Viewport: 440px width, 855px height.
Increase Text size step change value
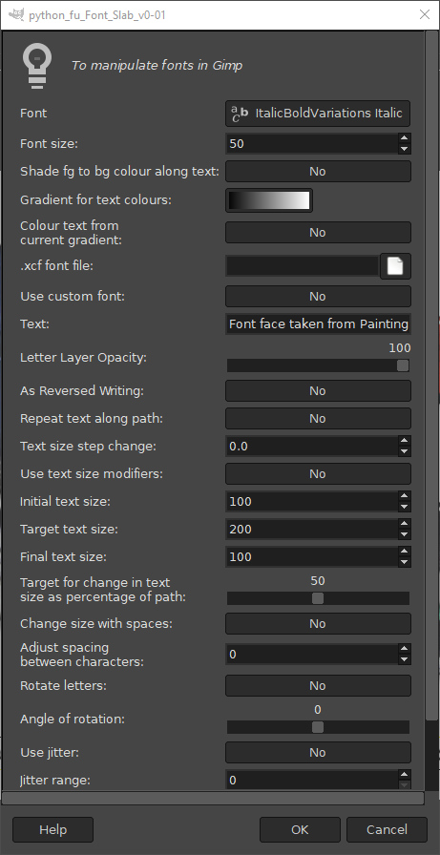404,441
